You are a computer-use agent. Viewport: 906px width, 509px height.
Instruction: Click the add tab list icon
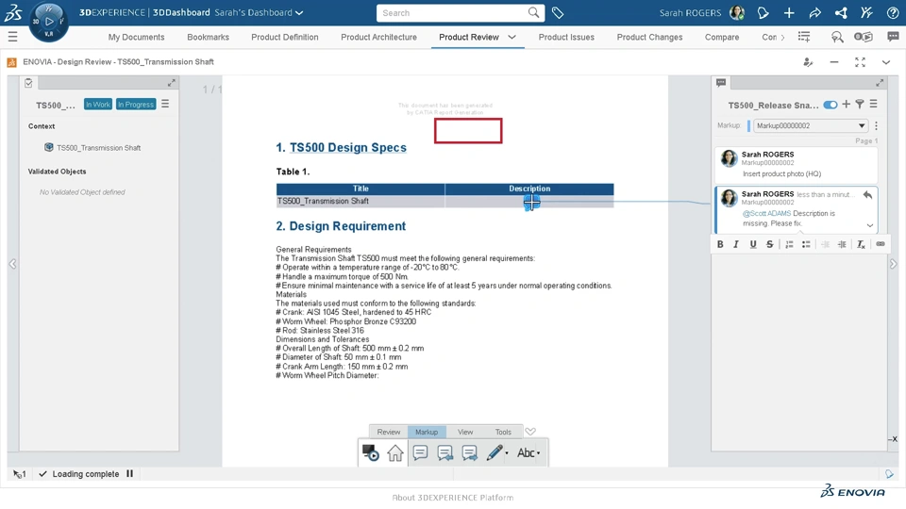coord(804,37)
